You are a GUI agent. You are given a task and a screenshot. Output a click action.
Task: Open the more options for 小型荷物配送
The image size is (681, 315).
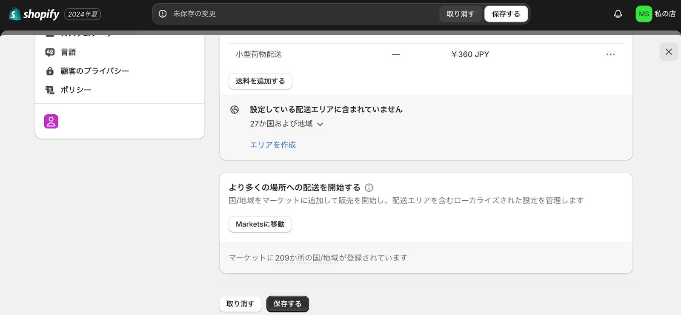pyautogui.click(x=610, y=54)
